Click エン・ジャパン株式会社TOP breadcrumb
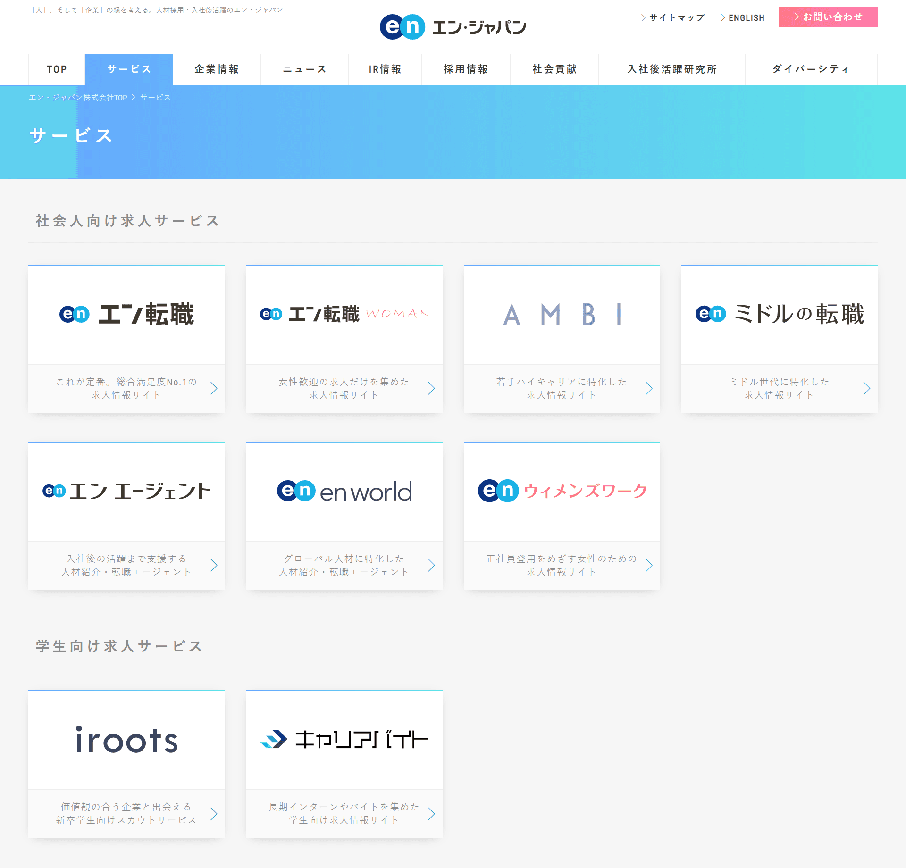 [x=78, y=98]
